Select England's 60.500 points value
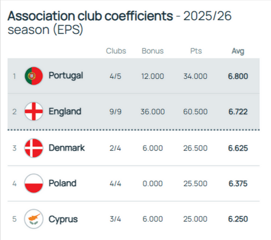Image resolution: width=271 pixels, height=240 pixels. pos(195,111)
